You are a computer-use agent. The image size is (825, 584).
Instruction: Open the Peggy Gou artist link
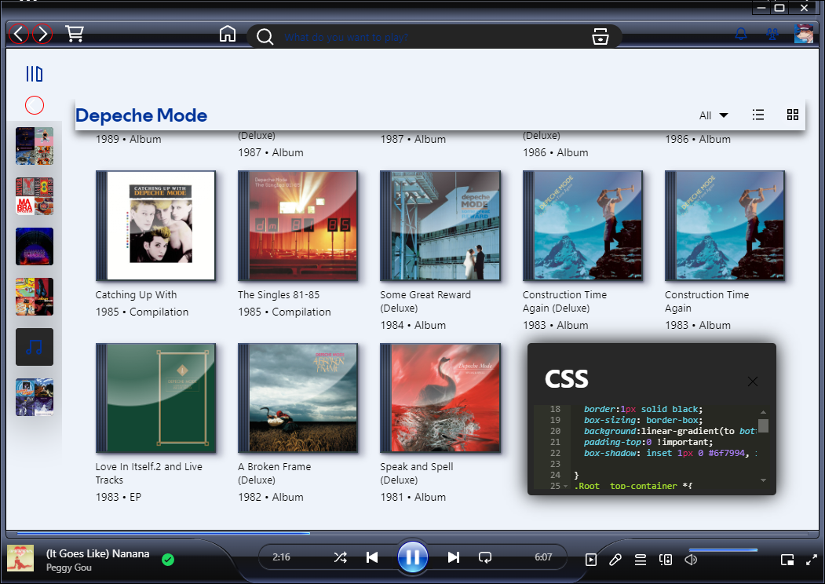point(68,567)
